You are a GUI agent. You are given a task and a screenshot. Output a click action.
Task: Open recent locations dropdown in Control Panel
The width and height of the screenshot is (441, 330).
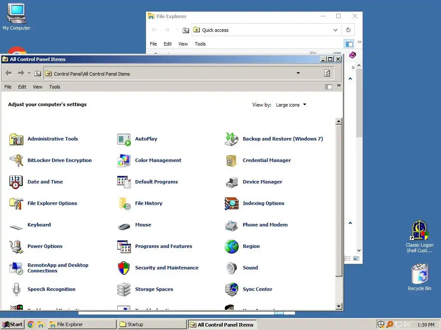tap(29, 73)
